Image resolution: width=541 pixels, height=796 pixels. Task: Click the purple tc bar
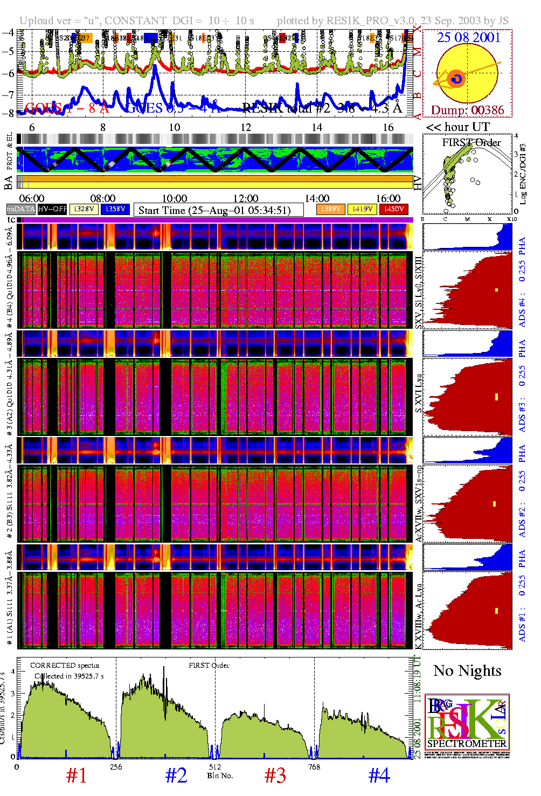pyautogui.click(x=218, y=220)
